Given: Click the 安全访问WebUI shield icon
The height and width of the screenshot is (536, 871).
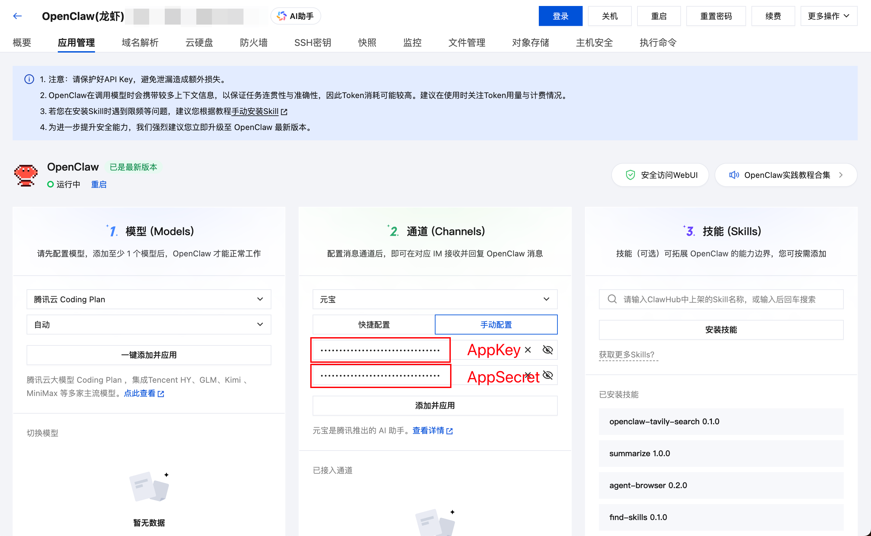Looking at the screenshot, I should click(x=630, y=175).
